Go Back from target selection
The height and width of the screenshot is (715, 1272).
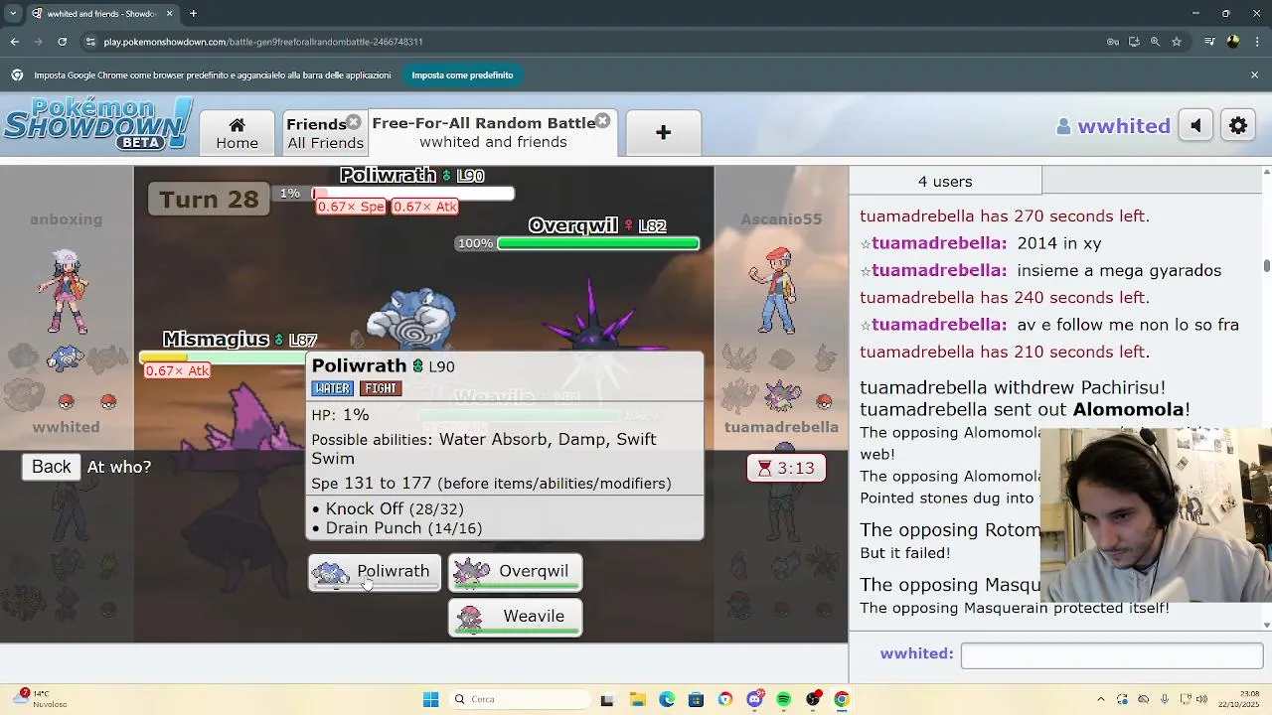(x=51, y=467)
